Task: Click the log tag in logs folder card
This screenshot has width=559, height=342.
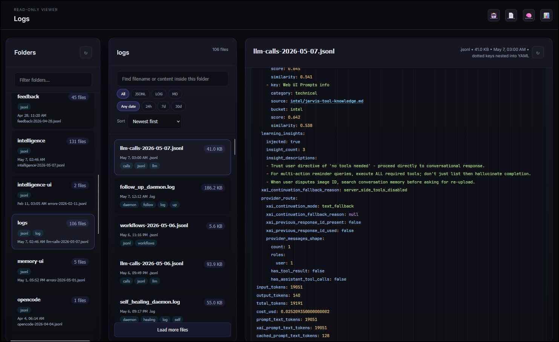Action: [x=38, y=233]
